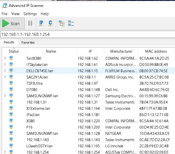175x154 pixels.
Task: Select the TestX380 device name
Action: tap(34, 58)
